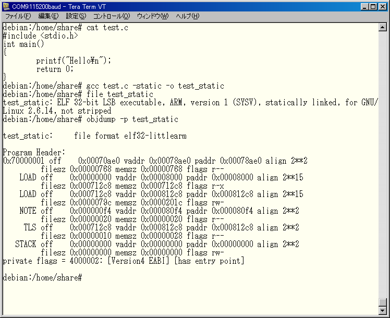Maximize the Tera Term window
Screen dimensions: 390x318
tap(373, 7)
